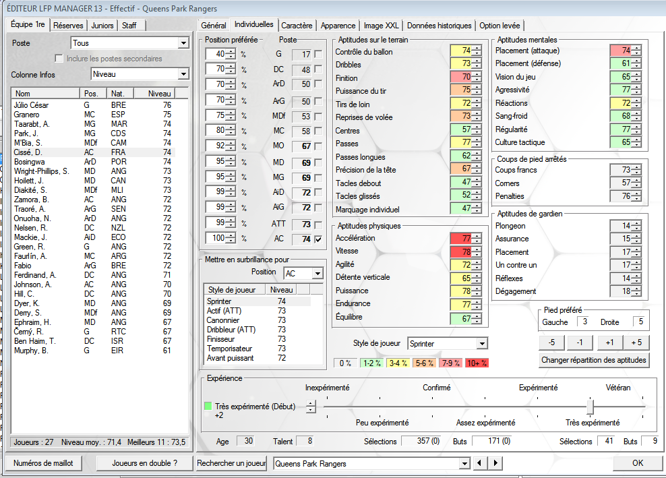666x478 pixels.
Task: Tick the MG position checkbox
Action: (x=318, y=177)
